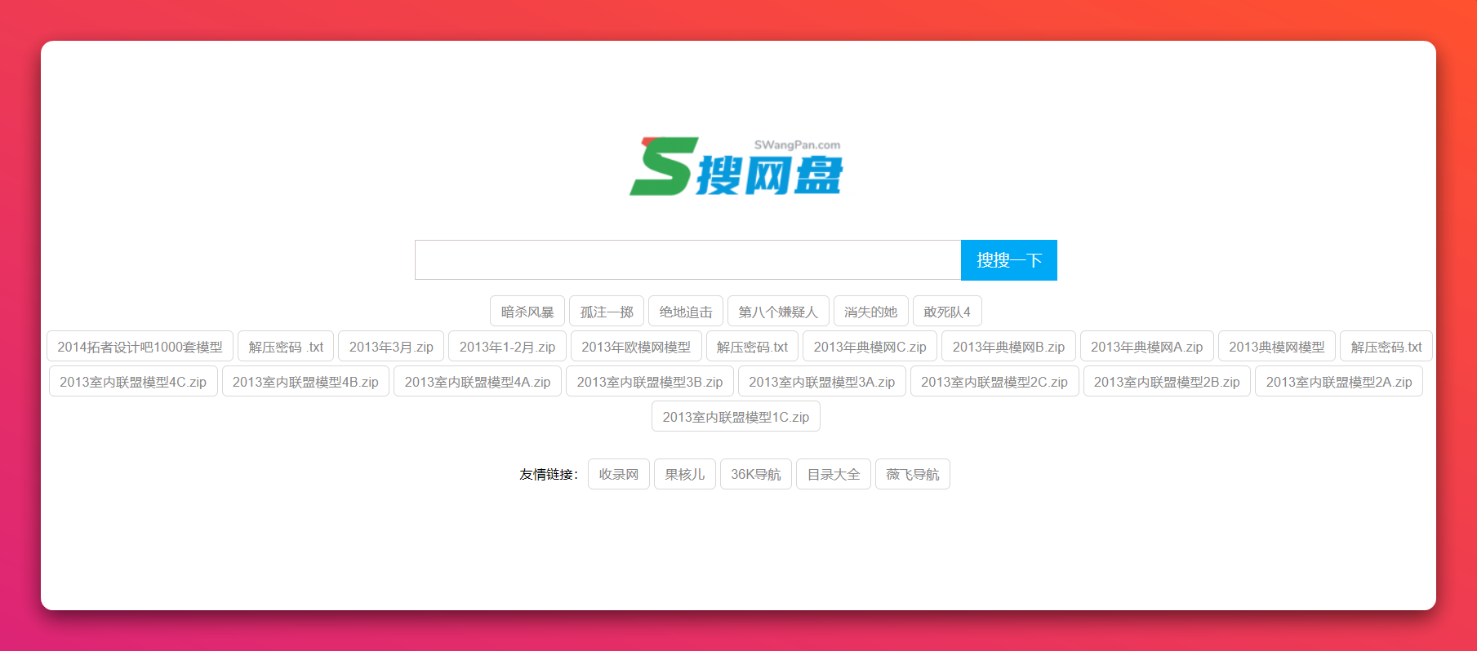Focus the search input field
This screenshot has height=651, width=1477.
687,260
